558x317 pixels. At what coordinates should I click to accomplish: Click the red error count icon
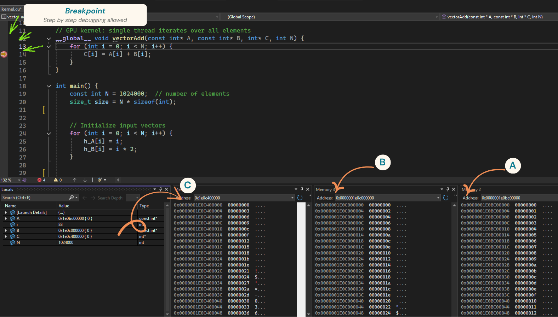39,180
